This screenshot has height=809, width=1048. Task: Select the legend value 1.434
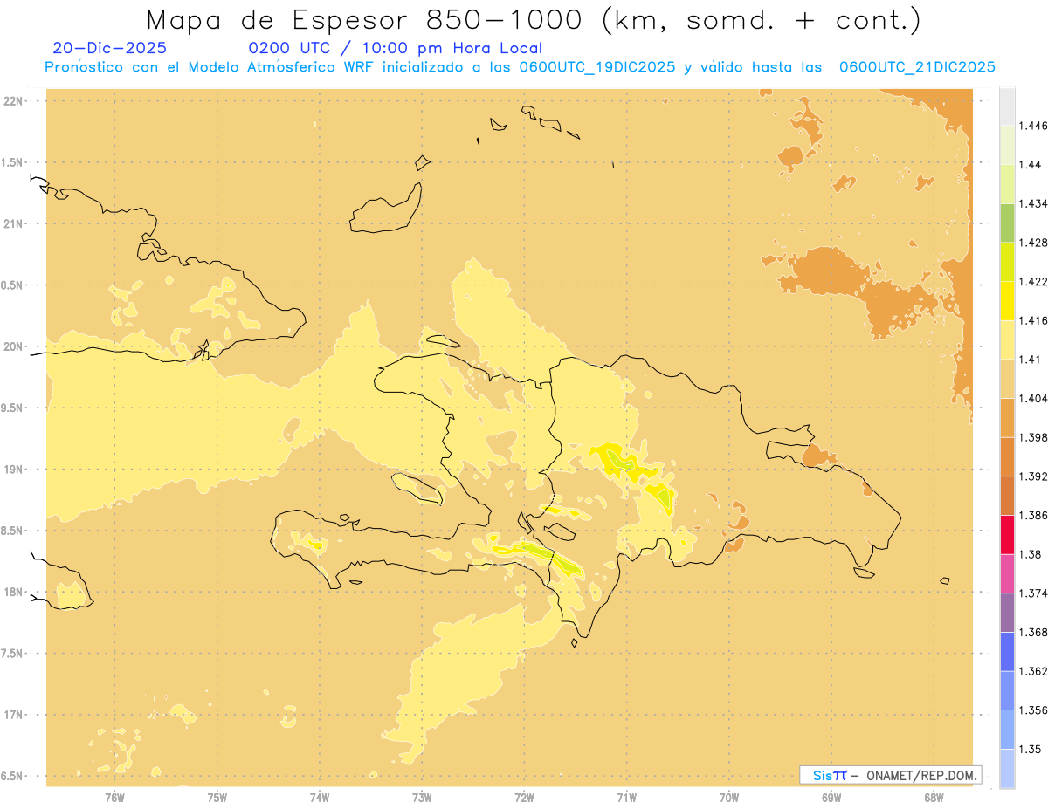tap(1035, 203)
